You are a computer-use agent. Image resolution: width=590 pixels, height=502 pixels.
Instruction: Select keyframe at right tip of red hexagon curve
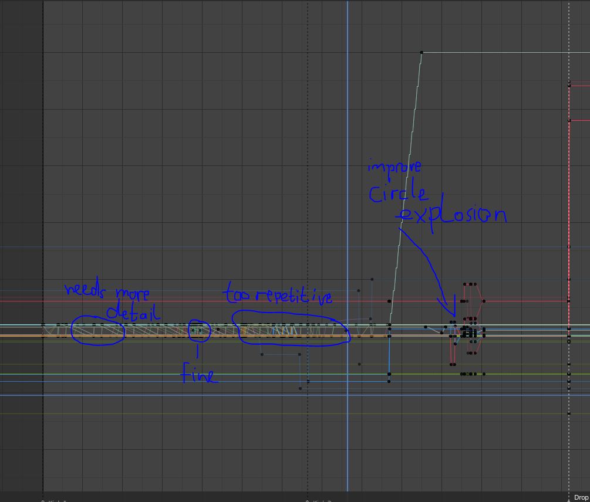coord(484,301)
